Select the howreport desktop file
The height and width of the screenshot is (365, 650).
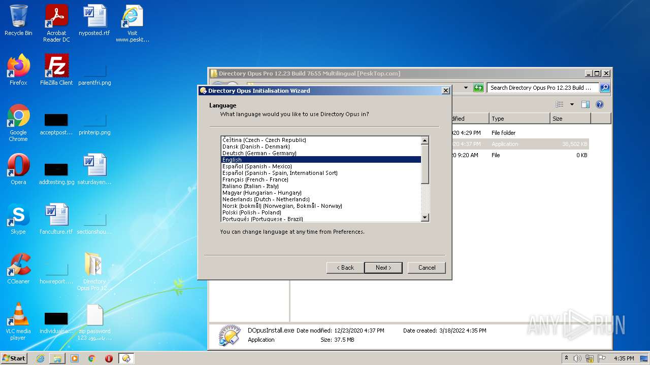click(x=56, y=272)
